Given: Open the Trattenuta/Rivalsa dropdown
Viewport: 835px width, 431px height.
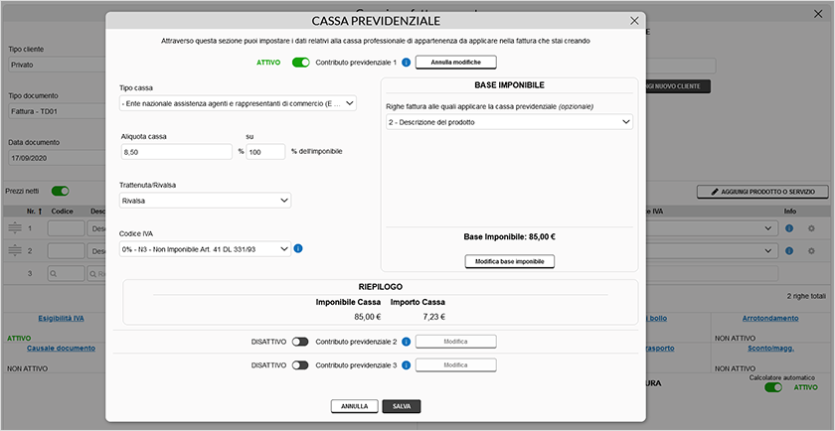Looking at the screenshot, I should pos(205,201).
